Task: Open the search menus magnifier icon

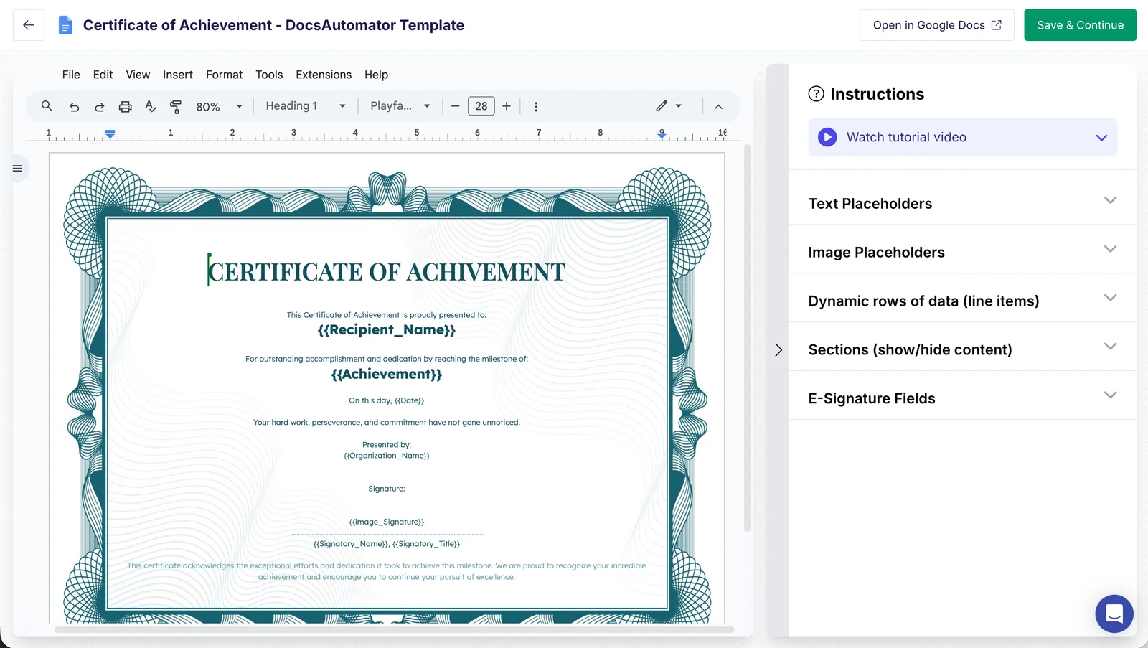Action: pos(47,106)
